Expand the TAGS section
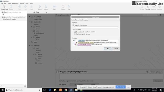The image size is (164, 92). click(30, 42)
